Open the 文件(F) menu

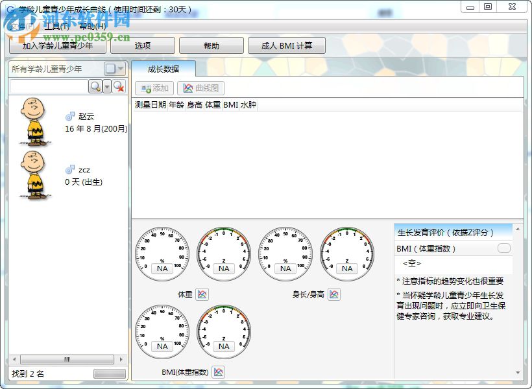(x=21, y=27)
